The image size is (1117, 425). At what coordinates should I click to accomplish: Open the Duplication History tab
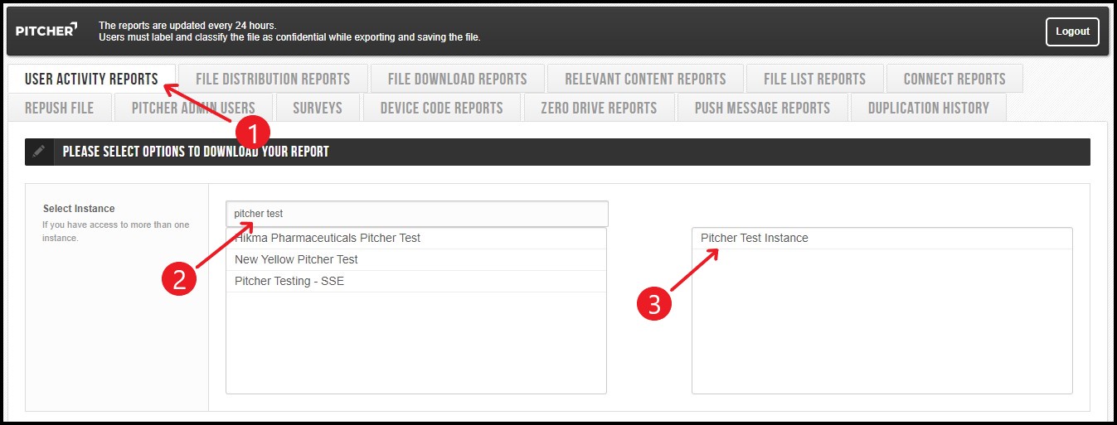[928, 108]
